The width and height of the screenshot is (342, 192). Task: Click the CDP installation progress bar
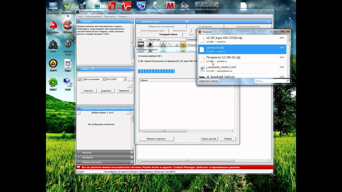click(156, 71)
